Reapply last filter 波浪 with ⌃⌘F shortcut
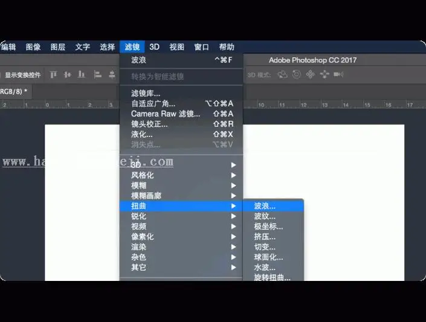Viewport: 426px width, 322px height. click(181, 60)
